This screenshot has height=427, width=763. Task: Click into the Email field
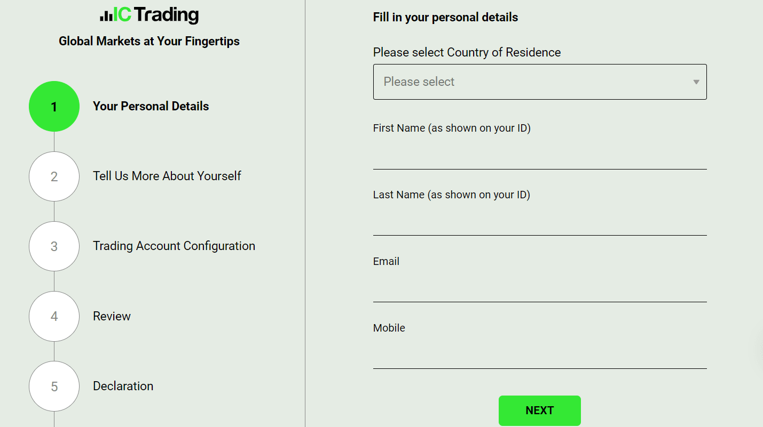tap(540, 289)
